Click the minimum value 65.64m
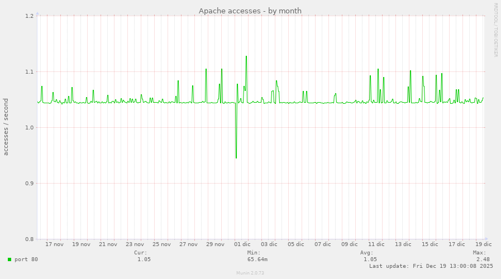 (257, 259)
